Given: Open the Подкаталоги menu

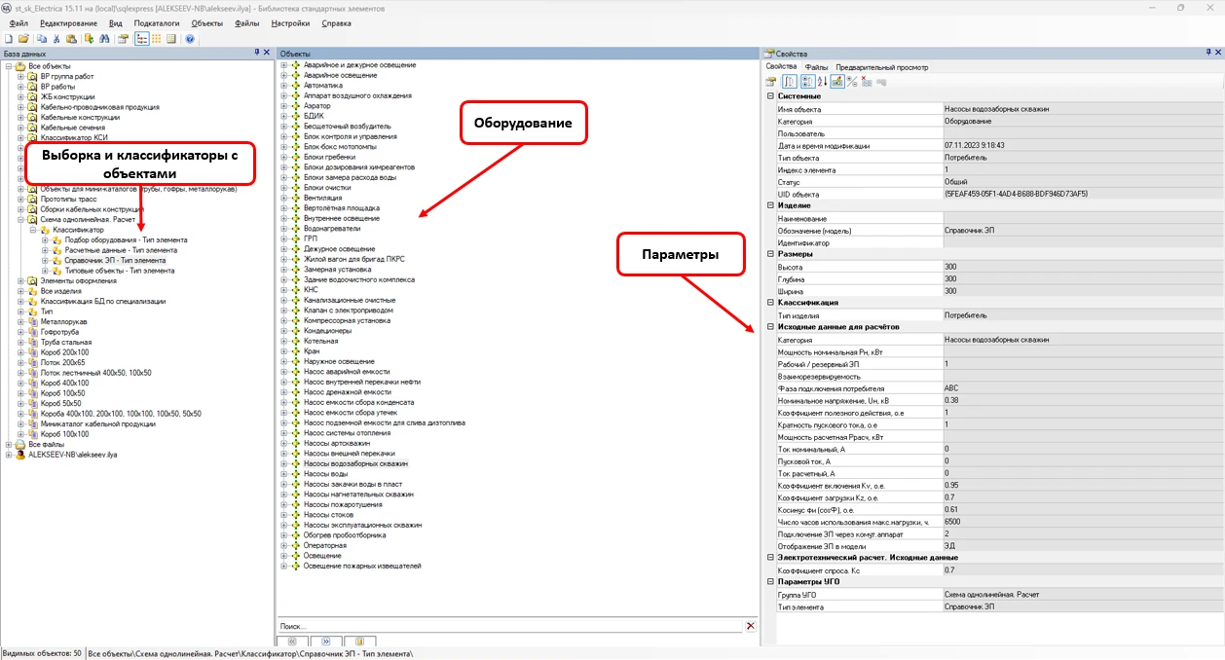Looking at the screenshot, I should [x=157, y=22].
